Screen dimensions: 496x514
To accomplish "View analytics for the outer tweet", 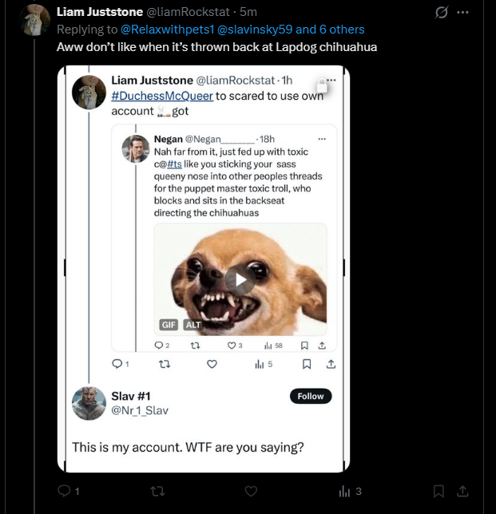I will [x=350, y=491].
